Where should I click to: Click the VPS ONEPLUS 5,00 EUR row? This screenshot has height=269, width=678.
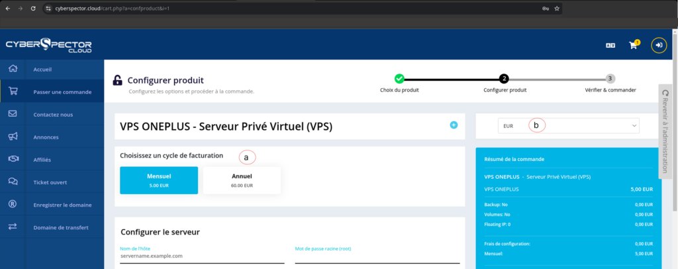point(569,189)
